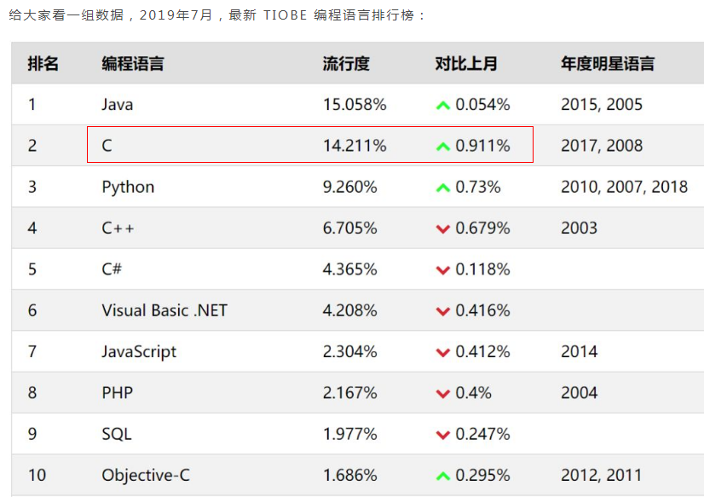Click the green up arrow beside 0.911%
Screen dimensions: 704x497
[x=442, y=147]
